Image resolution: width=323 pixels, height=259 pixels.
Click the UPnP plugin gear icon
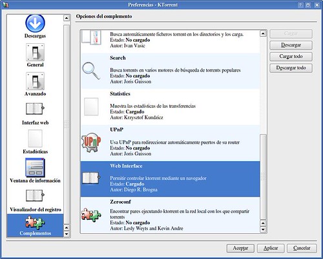click(91, 142)
